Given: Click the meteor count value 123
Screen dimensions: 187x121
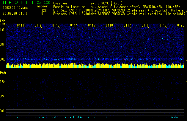Looking at the screenshot, I should point(44,11).
